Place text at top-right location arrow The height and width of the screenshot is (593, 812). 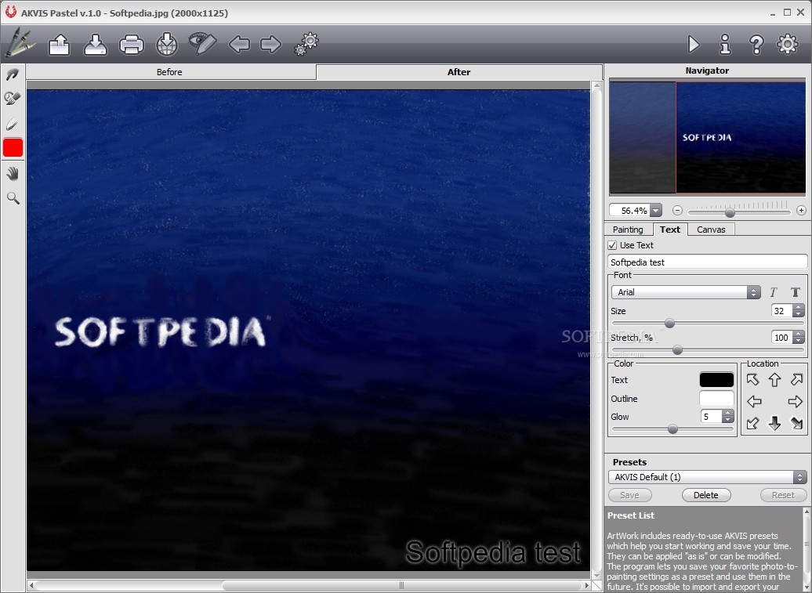(x=796, y=380)
